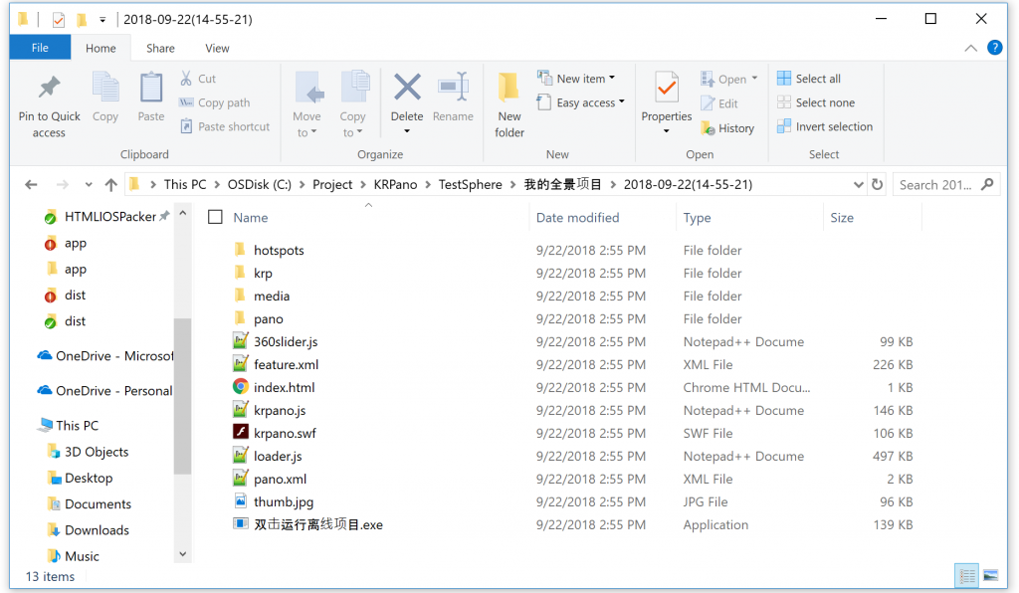1019x593 pixels.
Task: Click the Up one level arrow
Action: coord(111,184)
